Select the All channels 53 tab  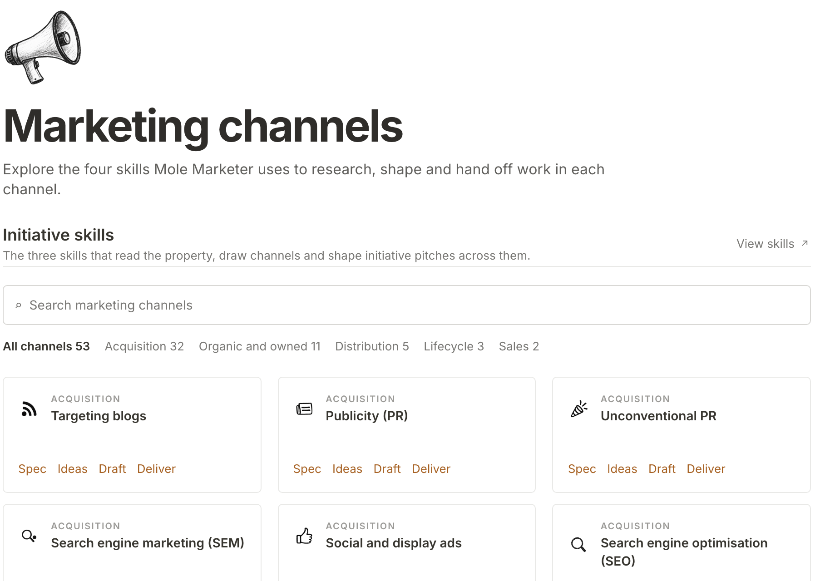[x=46, y=346]
